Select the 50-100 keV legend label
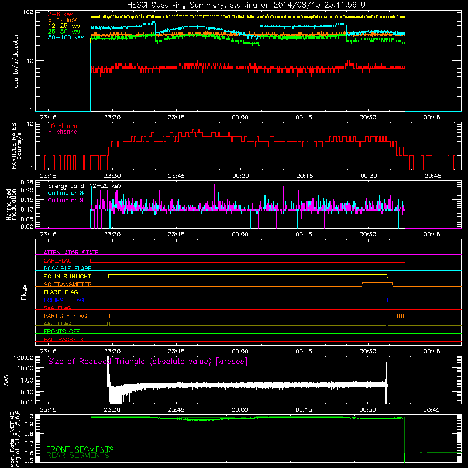This screenshot has width=468, height=468. [x=66, y=37]
